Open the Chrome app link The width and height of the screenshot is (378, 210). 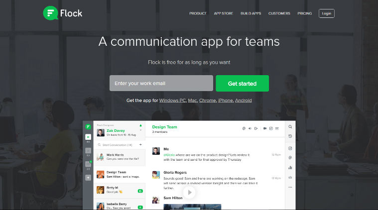[x=207, y=101]
